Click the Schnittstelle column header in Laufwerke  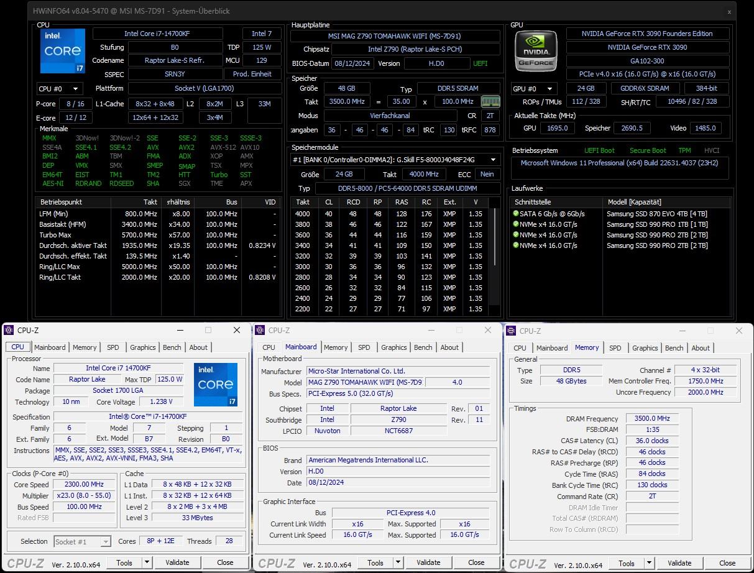[x=556, y=202]
